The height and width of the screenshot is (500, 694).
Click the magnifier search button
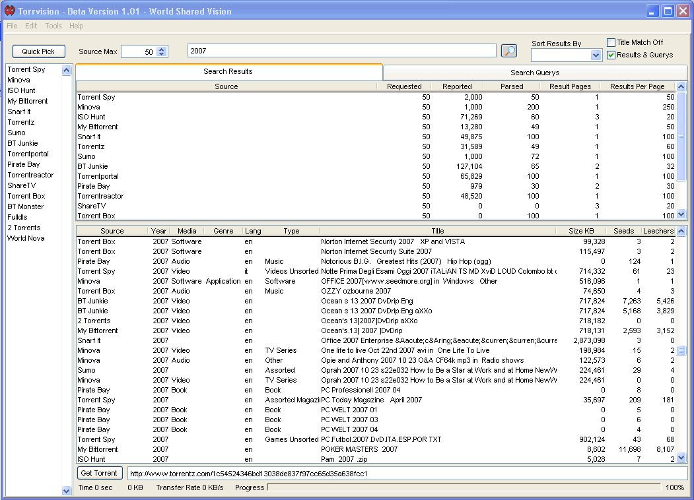[509, 51]
